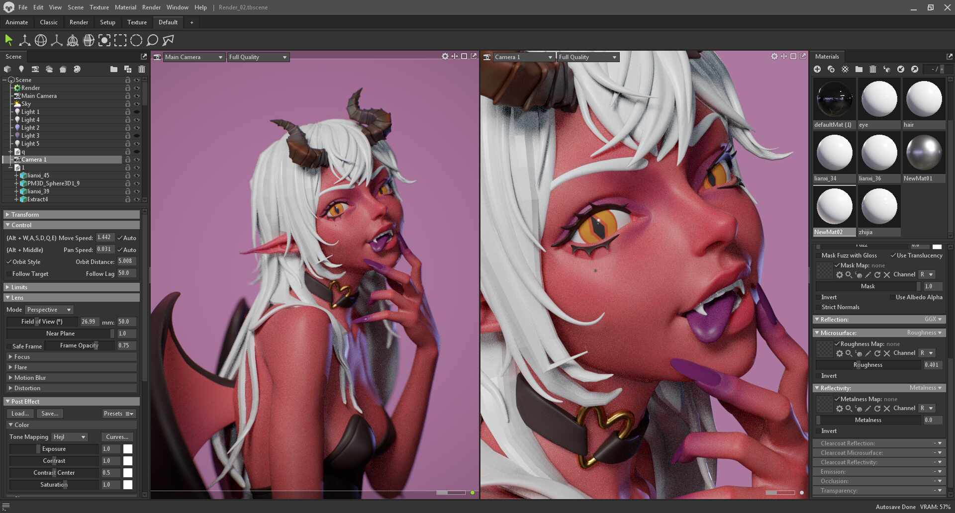Image resolution: width=955 pixels, height=513 pixels.
Task: Delete material using Materials trash icon
Action: click(x=873, y=69)
